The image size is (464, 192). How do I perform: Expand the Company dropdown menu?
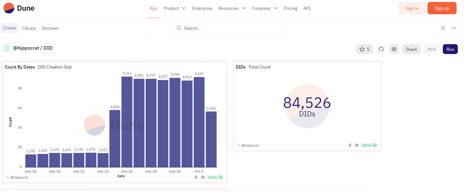point(265,8)
